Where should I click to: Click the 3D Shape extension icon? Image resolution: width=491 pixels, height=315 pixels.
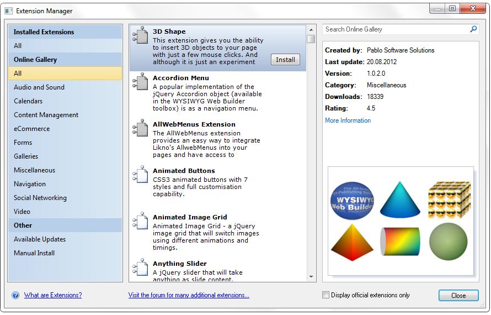pos(140,35)
